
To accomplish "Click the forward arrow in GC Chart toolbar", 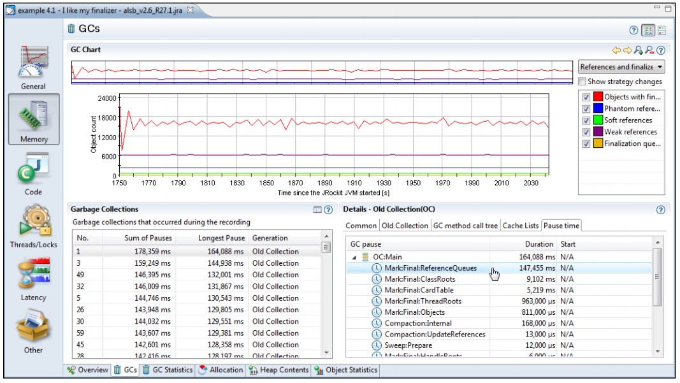I will (x=628, y=50).
